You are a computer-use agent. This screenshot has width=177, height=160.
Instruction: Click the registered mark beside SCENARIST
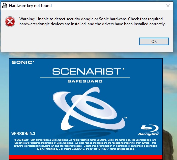click(x=123, y=69)
